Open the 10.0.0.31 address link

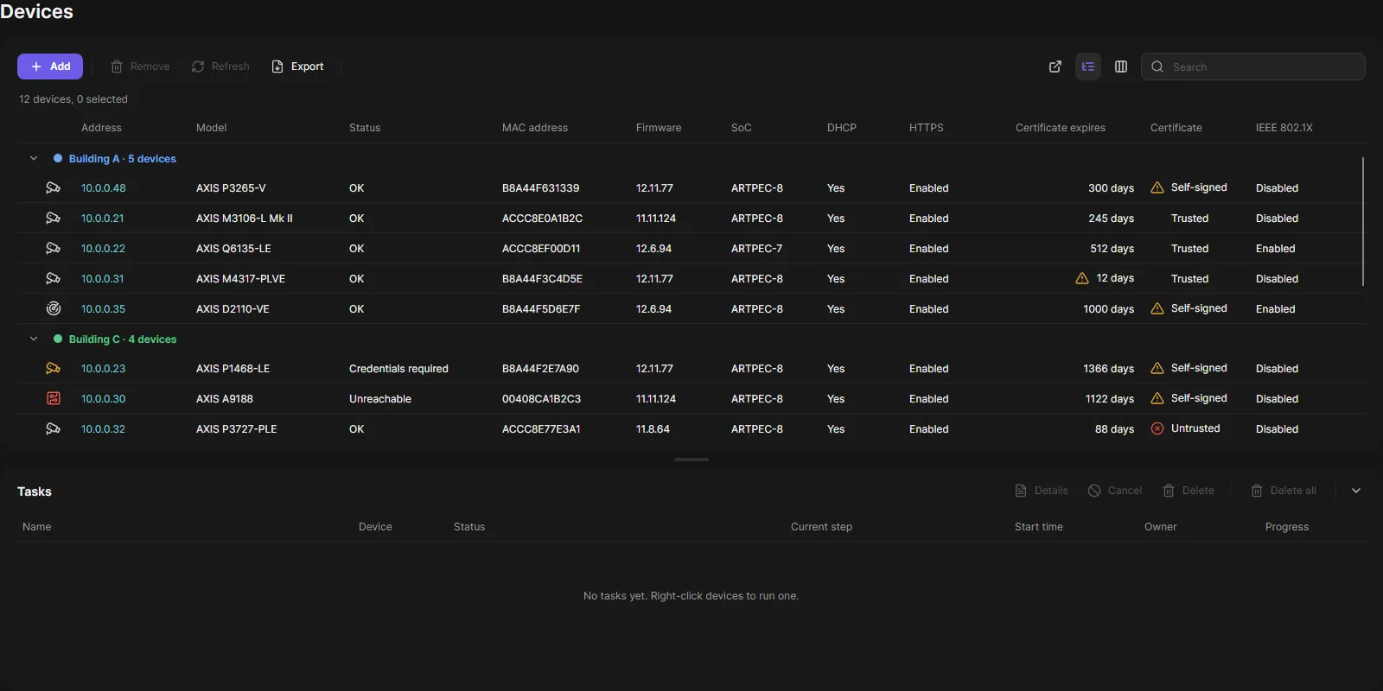point(103,279)
